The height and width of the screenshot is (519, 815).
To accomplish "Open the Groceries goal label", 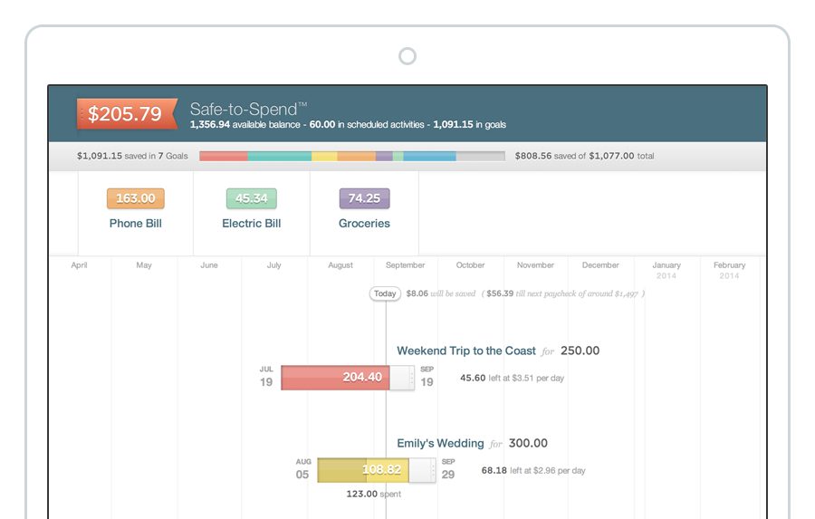I will coord(364,223).
